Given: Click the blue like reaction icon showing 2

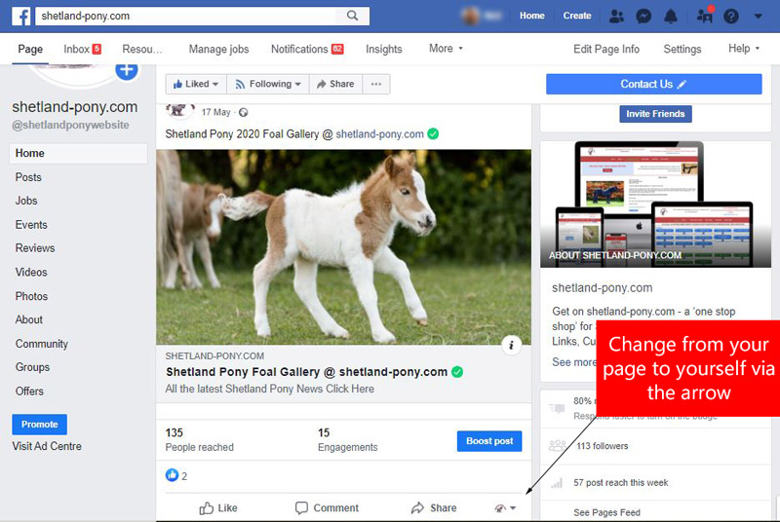Looking at the screenshot, I should (172, 475).
